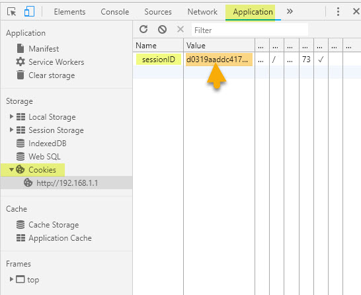Click the top frame window icon
The image size is (361, 295).
click(20, 279)
